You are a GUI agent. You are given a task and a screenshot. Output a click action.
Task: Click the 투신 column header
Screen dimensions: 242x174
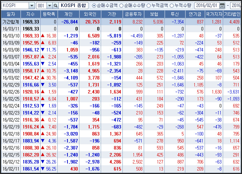[175, 14]
